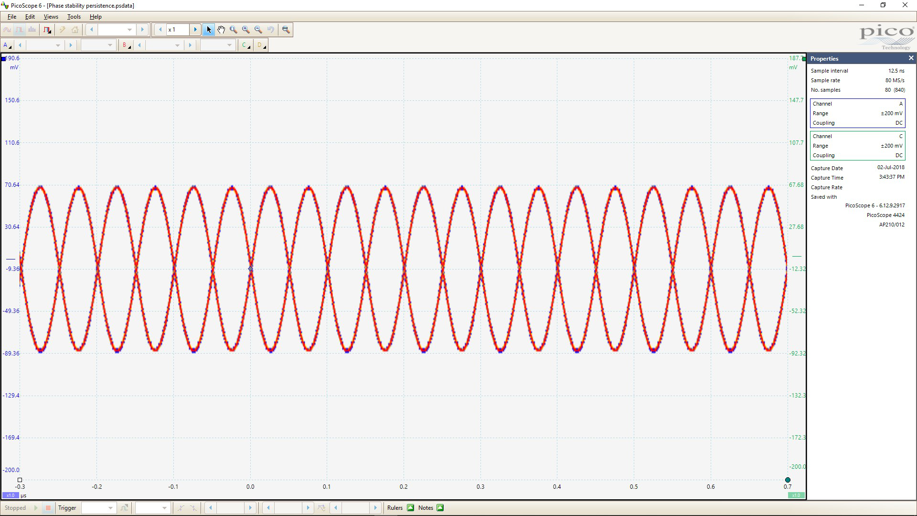Switch to spectrum mode icon
The width and height of the screenshot is (917, 516).
pyautogui.click(x=32, y=30)
